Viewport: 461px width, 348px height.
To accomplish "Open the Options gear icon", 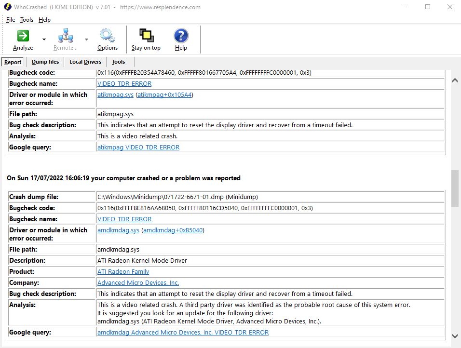I will 108,36.
